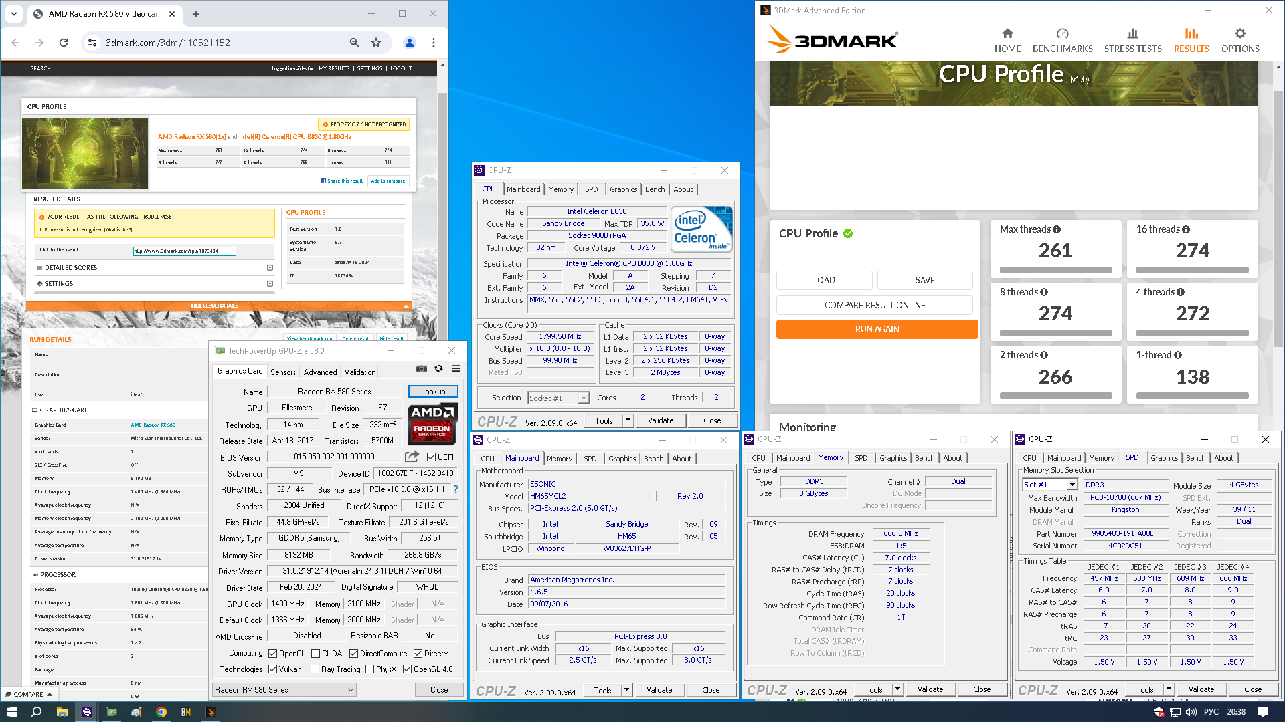Open About tab in the CPU-Z SPD window

(x=1223, y=458)
